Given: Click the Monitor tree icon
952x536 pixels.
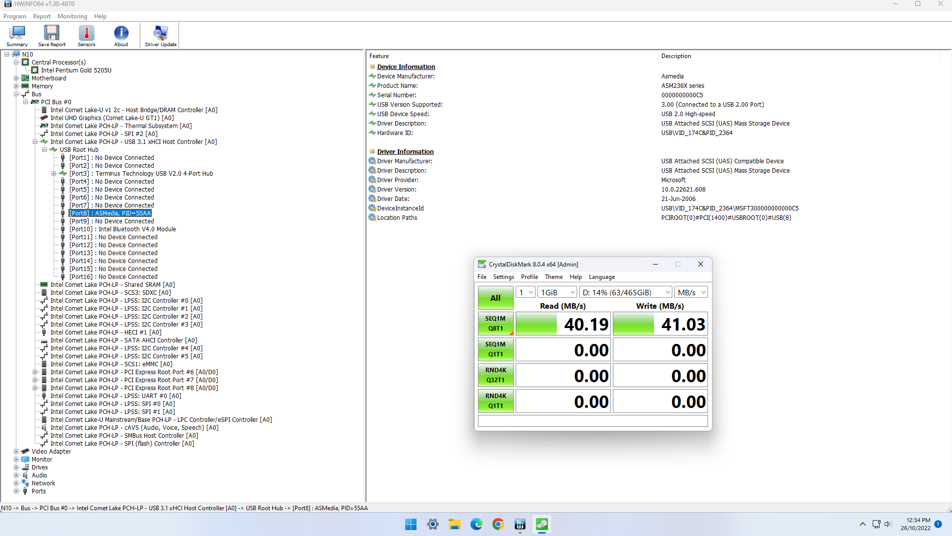Looking at the screenshot, I should click(x=25, y=459).
